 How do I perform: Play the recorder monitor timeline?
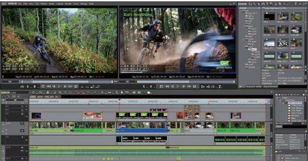point(178,86)
